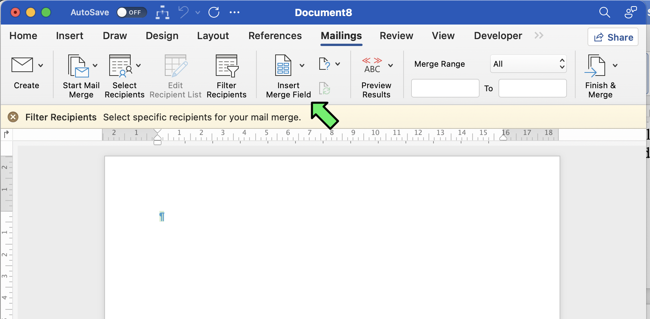This screenshot has height=319, width=650.
Task: Click the Select Recipients icon
Action: pos(121,66)
